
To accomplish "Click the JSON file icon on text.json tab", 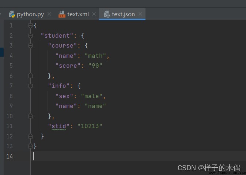I will [x=107, y=14].
